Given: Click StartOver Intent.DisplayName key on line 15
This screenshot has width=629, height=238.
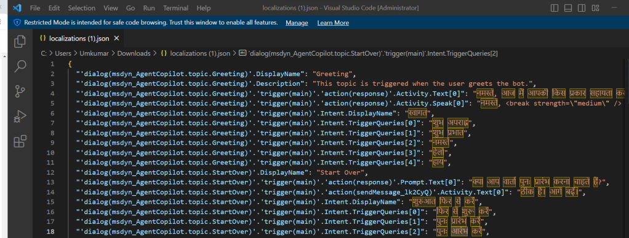Looking at the screenshot, I should (240, 202).
